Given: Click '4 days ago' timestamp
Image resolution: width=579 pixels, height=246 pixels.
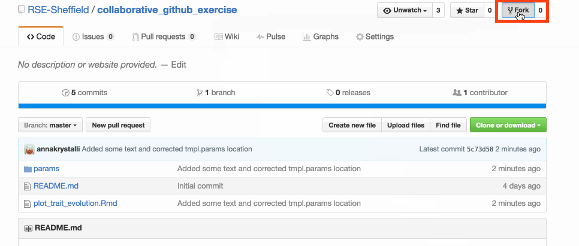Looking at the screenshot, I should click(x=521, y=186).
